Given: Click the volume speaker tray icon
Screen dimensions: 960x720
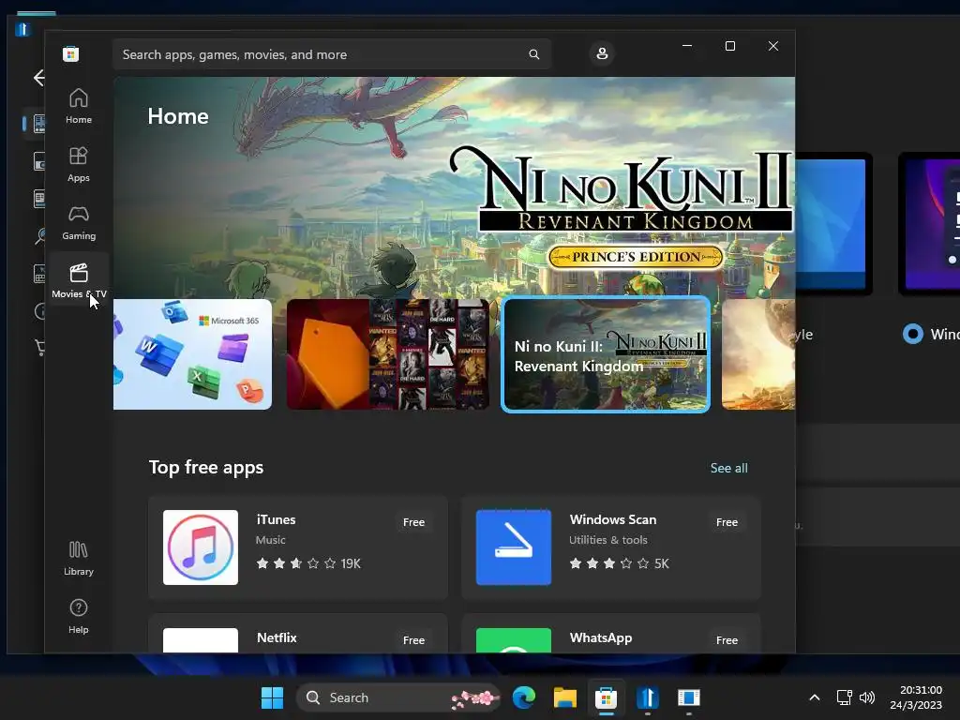Looking at the screenshot, I should (867, 697).
